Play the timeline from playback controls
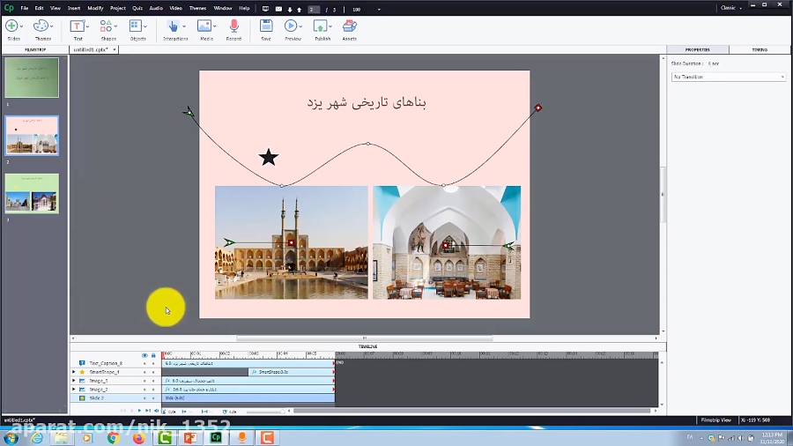793x446 pixels. 139,411
